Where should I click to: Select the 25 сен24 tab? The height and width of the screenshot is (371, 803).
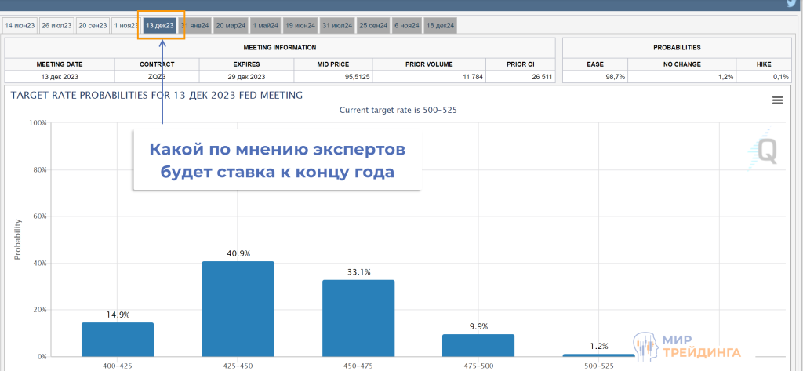tap(372, 26)
